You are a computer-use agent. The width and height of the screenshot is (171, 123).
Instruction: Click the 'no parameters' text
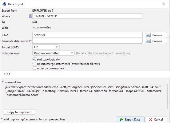point(42,27)
